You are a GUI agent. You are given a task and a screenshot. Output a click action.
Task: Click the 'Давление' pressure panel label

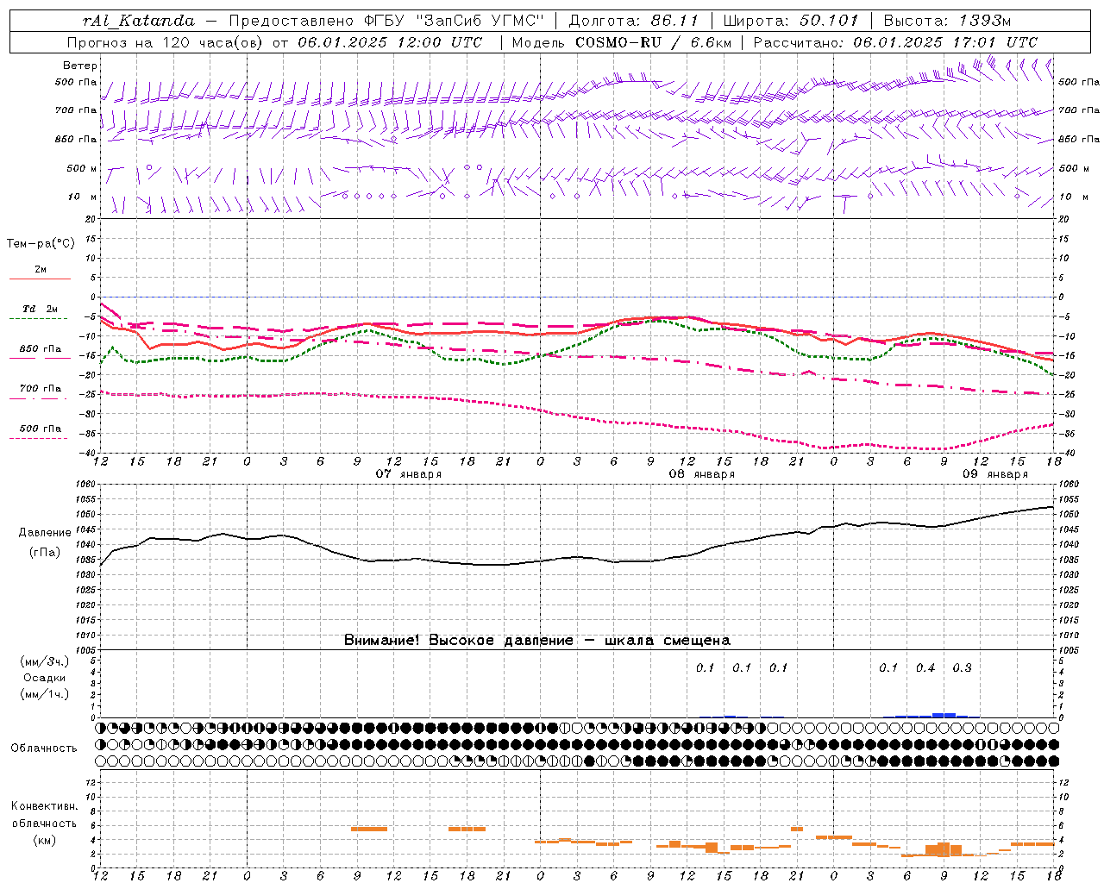pyautogui.click(x=44, y=533)
